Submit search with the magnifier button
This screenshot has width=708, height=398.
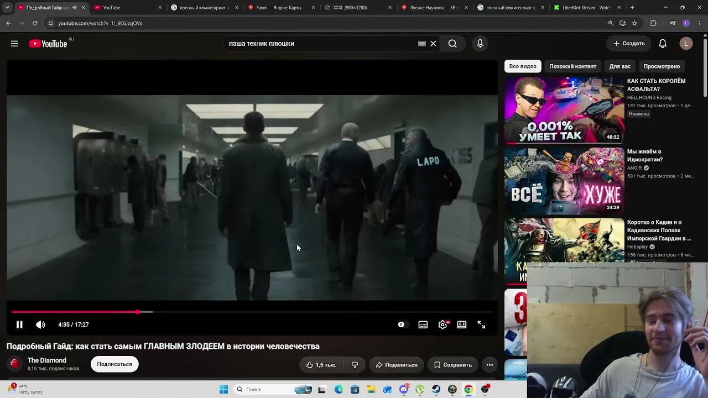pyautogui.click(x=452, y=44)
